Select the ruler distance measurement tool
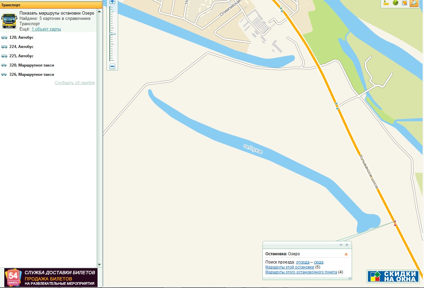Screen dimensions: 424x288 pos(386,3)
